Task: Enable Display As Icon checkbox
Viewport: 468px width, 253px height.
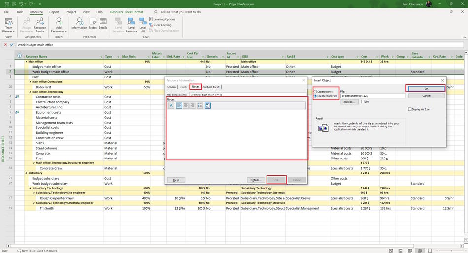Action: tap(410, 109)
